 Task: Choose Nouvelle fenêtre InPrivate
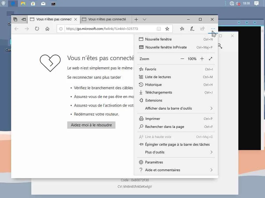(x=176, y=47)
